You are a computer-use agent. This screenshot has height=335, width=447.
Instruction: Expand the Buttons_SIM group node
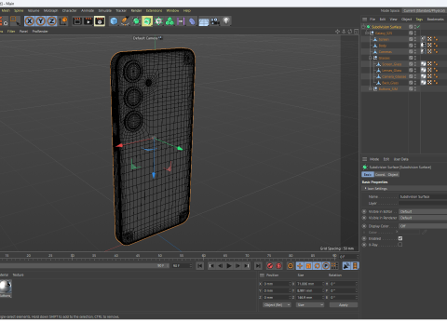371,88
